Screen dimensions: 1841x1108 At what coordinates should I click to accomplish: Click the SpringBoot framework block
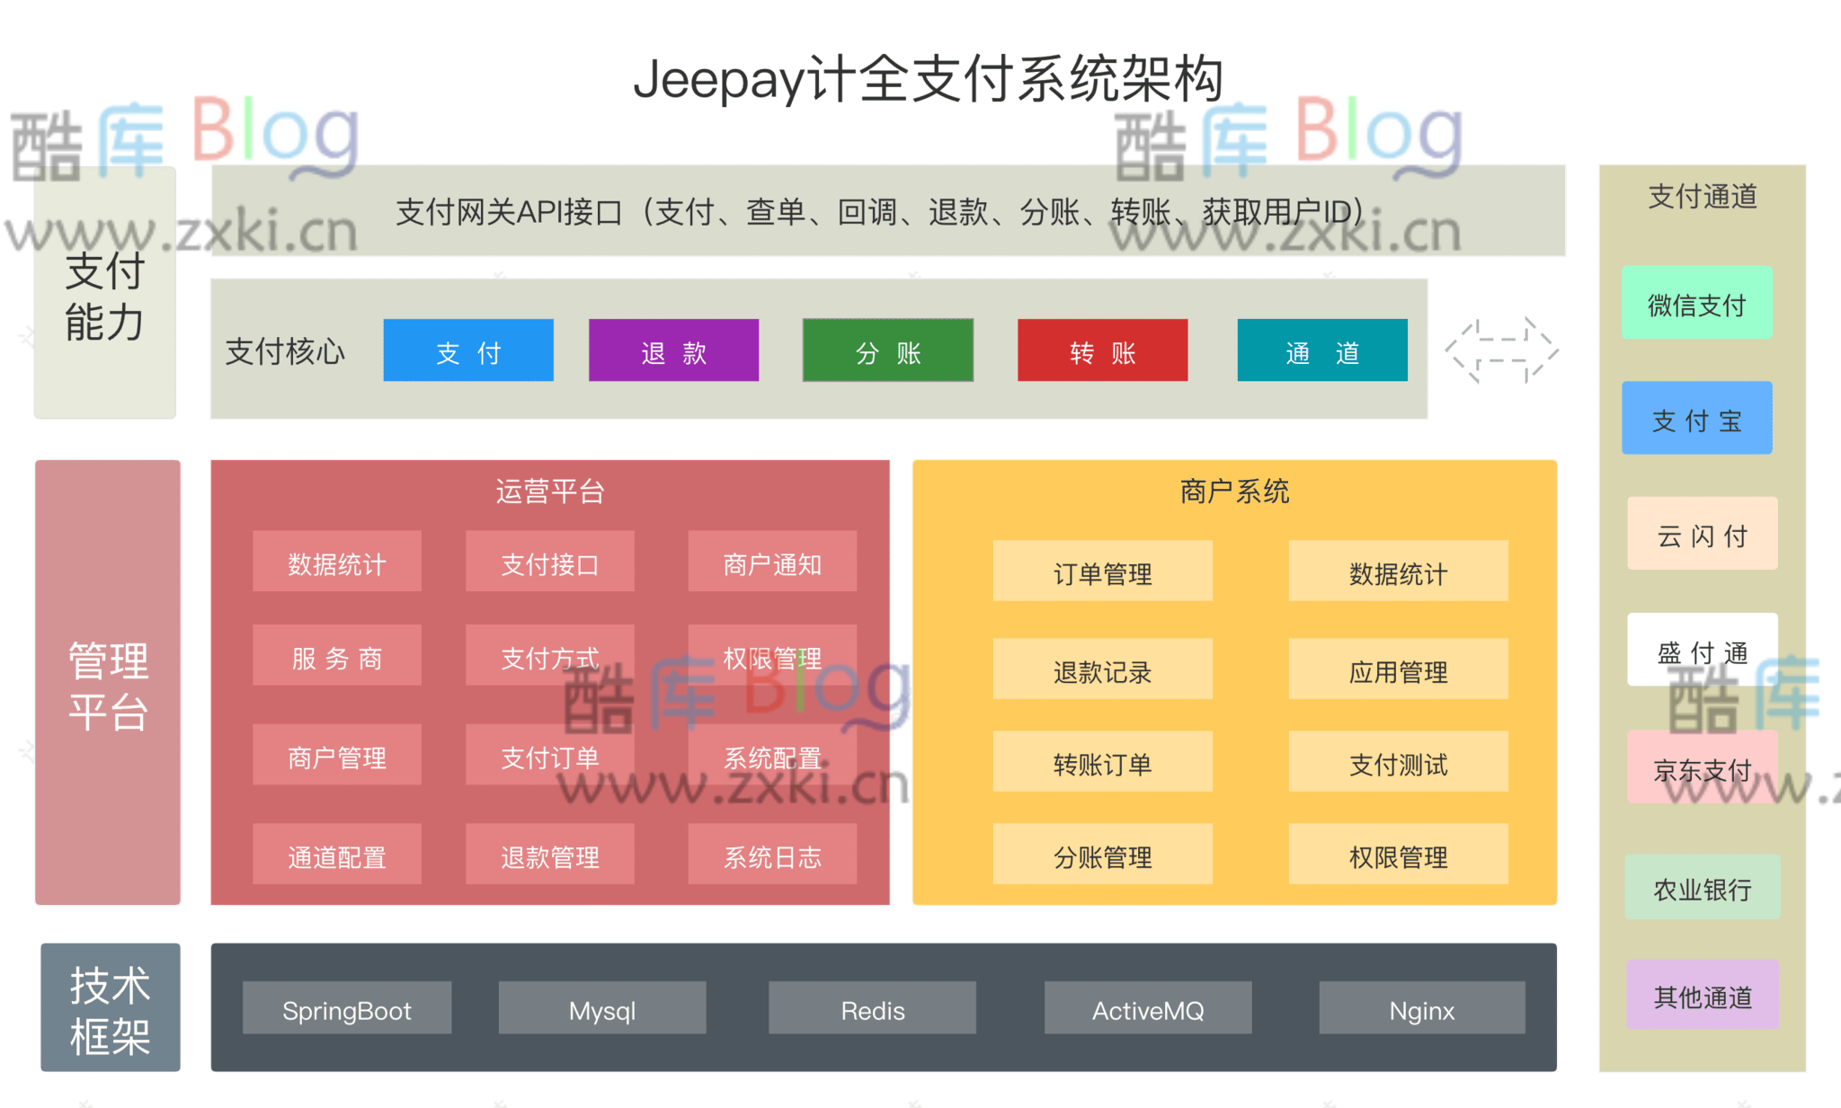point(346,1009)
